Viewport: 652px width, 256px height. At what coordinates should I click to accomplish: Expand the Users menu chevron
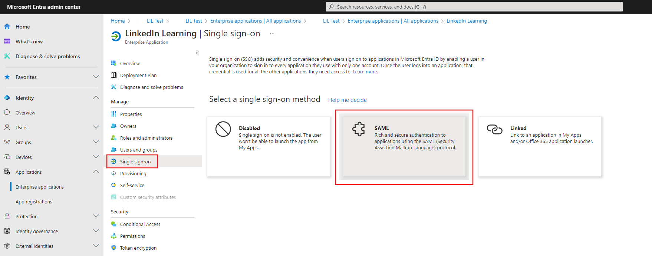pyautogui.click(x=96, y=127)
